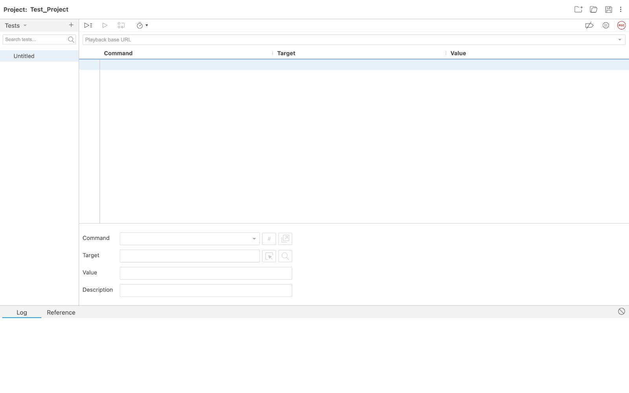This screenshot has height=393, width=629.
Task: Step over the current command
Action: click(121, 25)
